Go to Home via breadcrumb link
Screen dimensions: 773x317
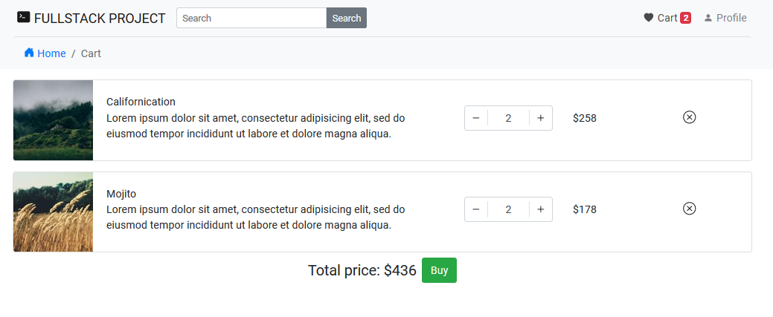click(51, 53)
